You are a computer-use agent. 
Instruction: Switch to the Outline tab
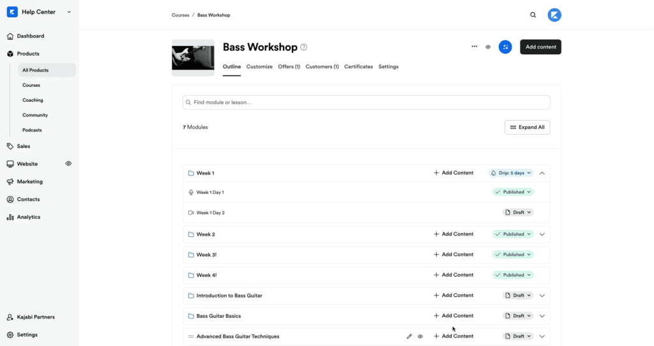(x=231, y=66)
